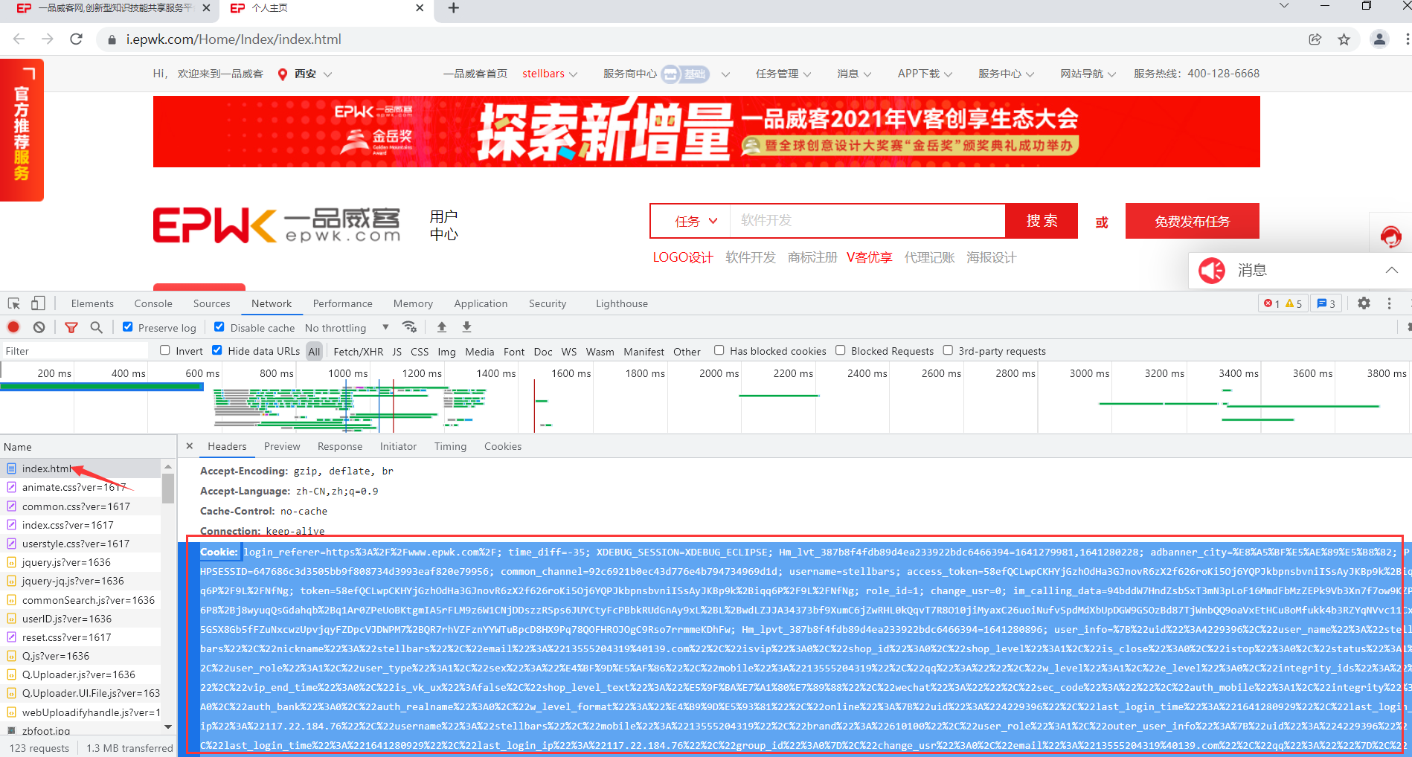Toggle the device toolbar icon in DevTools
The height and width of the screenshot is (757, 1412).
point(38,303)
